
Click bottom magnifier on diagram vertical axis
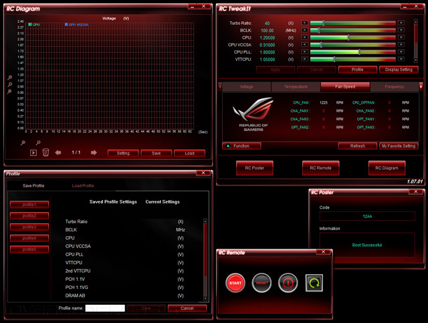click(x=9, y=92)
